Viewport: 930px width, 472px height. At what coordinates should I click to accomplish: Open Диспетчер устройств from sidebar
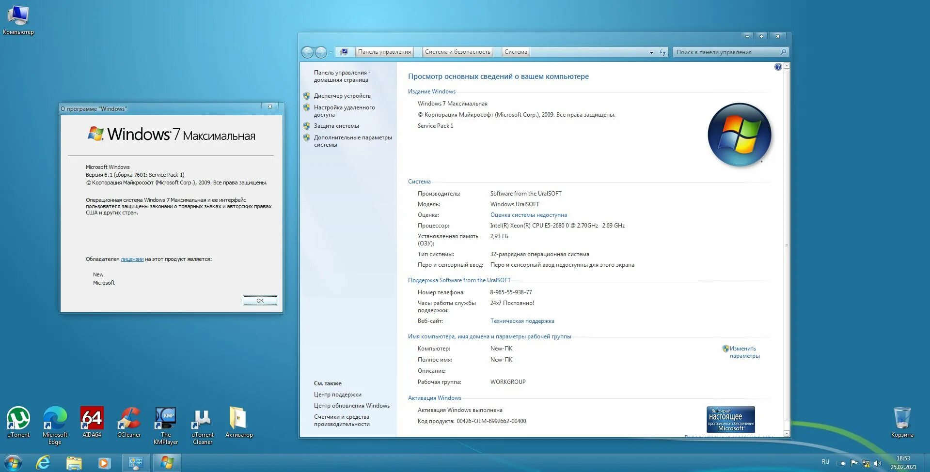342,96
